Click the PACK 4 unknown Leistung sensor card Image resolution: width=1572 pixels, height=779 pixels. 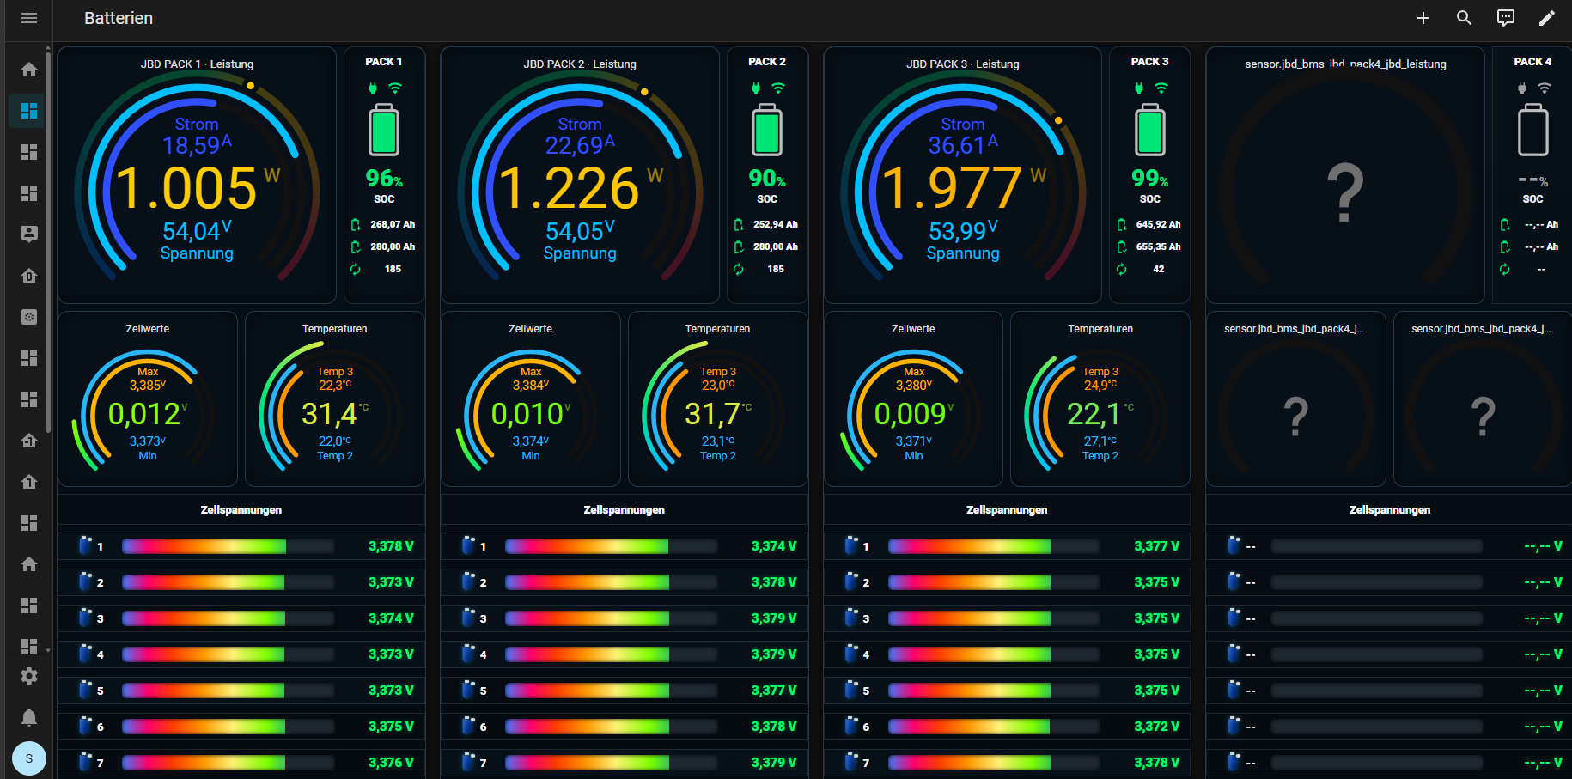[1345, 175]
